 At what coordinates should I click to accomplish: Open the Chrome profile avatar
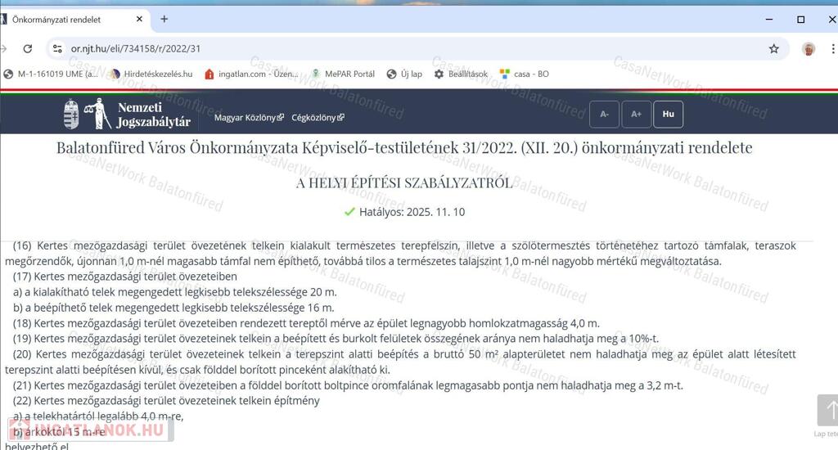tap(809, 49)
